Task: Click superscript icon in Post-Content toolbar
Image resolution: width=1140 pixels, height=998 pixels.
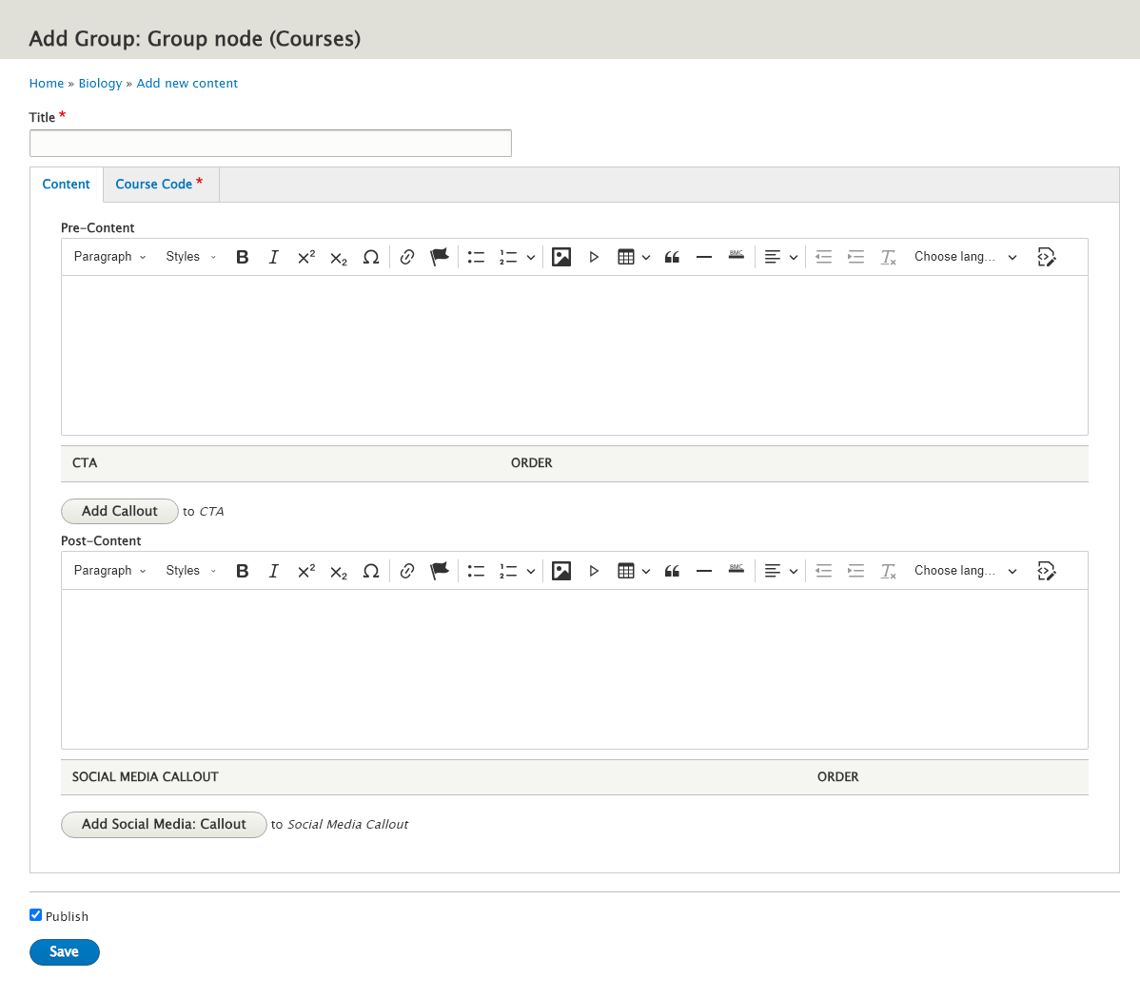Action: point(306,571)
